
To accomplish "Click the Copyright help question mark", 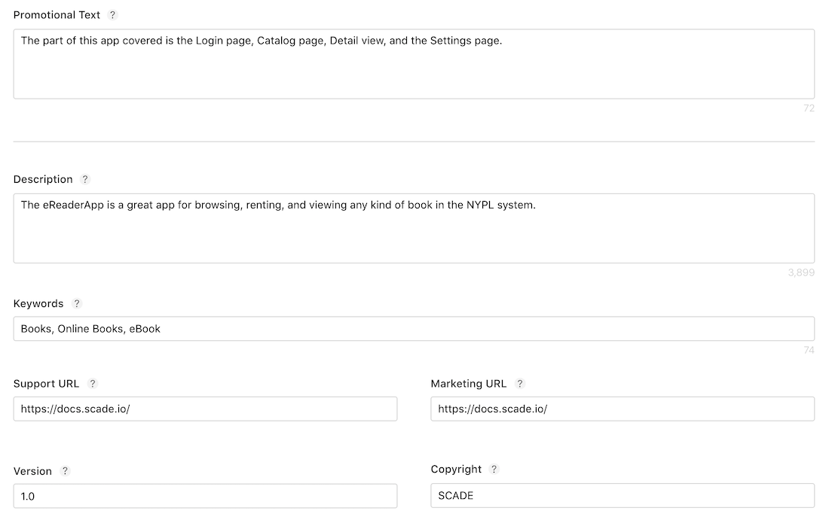I will (494, 469).
